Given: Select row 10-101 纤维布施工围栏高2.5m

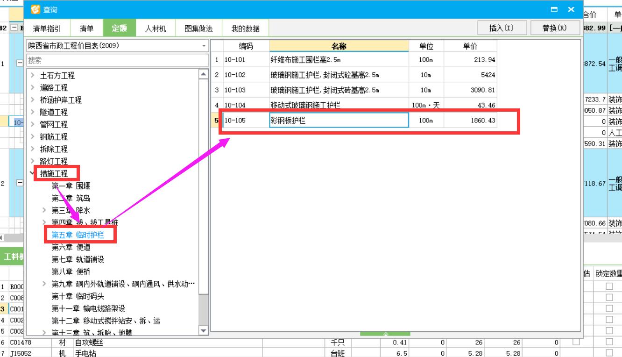Looking at the screenshot, I should coord(354,60).
